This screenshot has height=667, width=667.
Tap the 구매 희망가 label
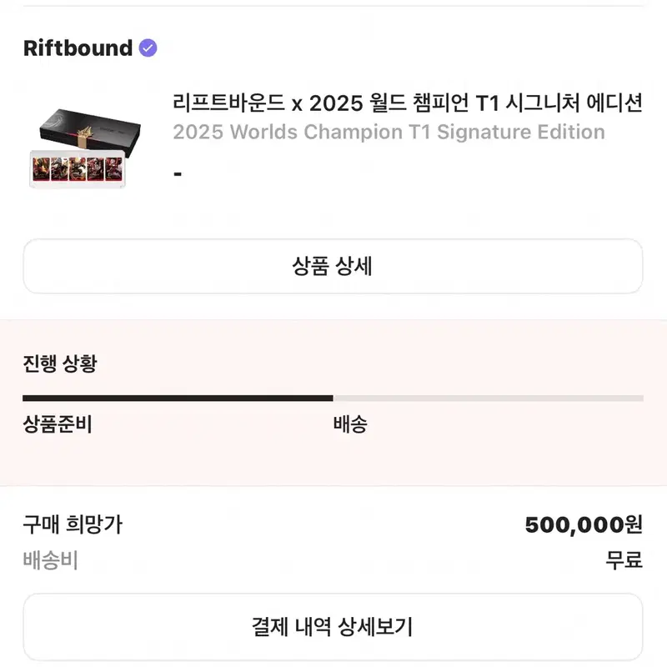[x=73, y=524]
